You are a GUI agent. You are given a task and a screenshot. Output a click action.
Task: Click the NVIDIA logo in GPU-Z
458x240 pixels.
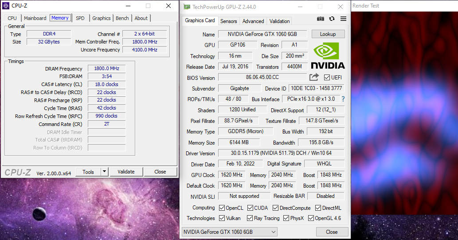point(328,55)
